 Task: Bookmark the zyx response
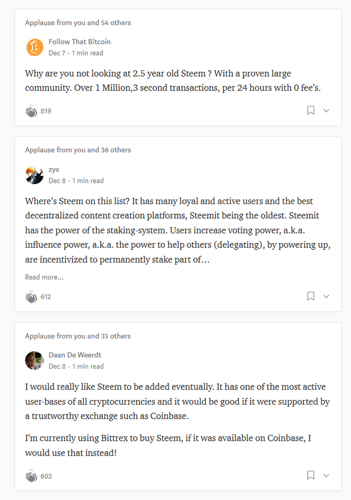click(x=310, y=296)
